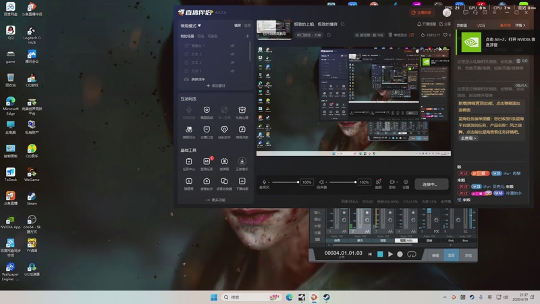Click the user avatar in title bar
This screenshot has width=540, height=304.
(447, 12)
